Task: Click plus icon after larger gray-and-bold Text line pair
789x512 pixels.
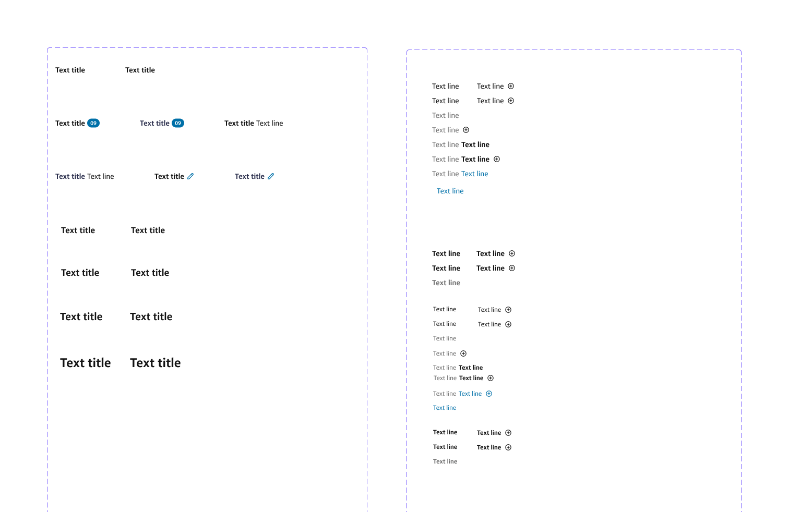Action: (497, 159)
